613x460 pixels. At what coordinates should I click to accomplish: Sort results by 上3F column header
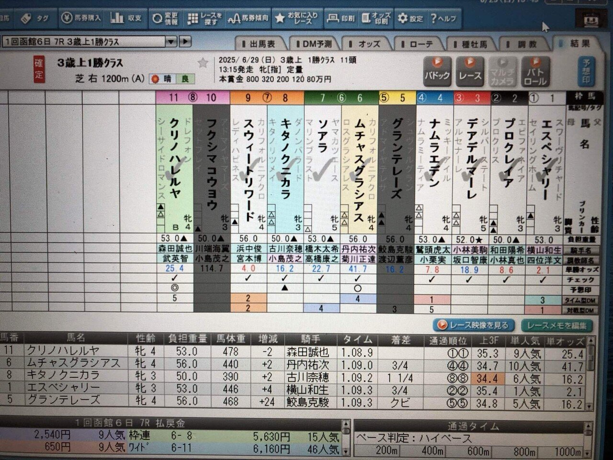click(x=488, y=341)
